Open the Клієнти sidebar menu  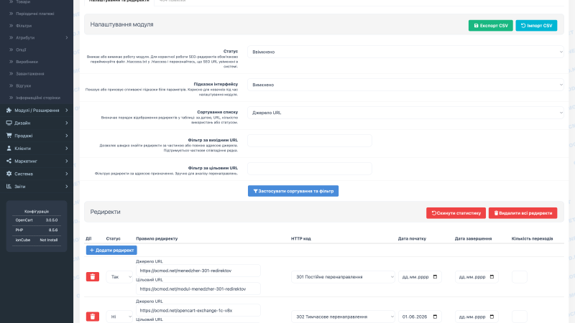click(37, 149)
